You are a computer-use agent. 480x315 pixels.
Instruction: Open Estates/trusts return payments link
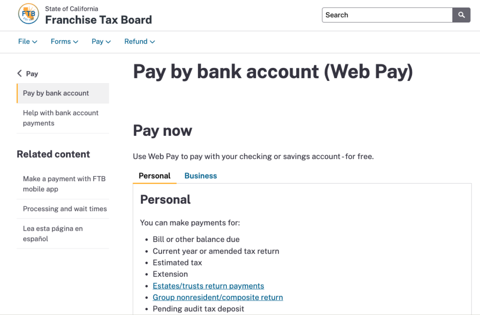tap(209, 286)
